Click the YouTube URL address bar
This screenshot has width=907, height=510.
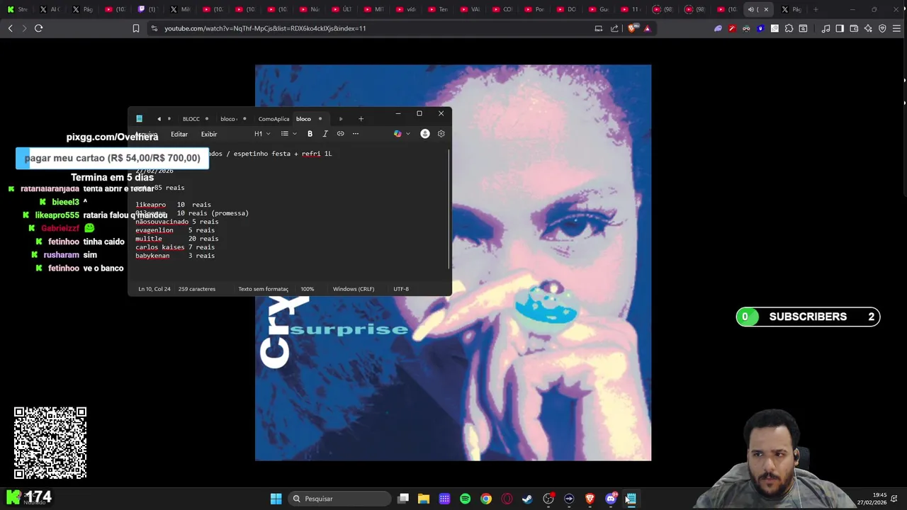coord(368,28)
